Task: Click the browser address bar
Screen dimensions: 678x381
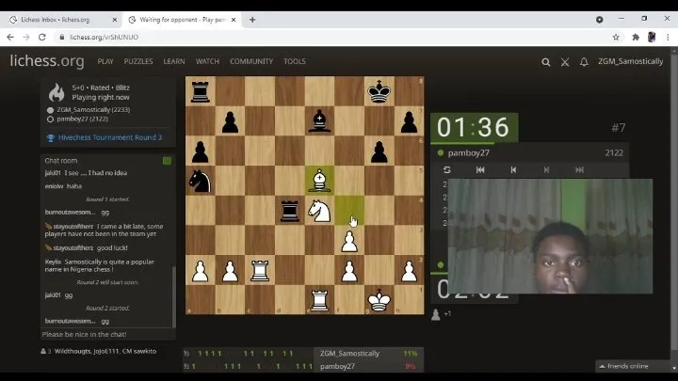Action: tap(329, 37)
